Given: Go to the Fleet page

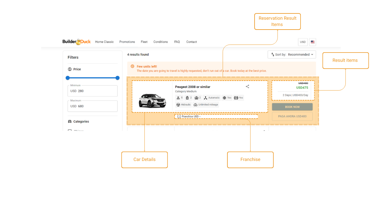Looking at the screenshot, I should click(144, 42).
